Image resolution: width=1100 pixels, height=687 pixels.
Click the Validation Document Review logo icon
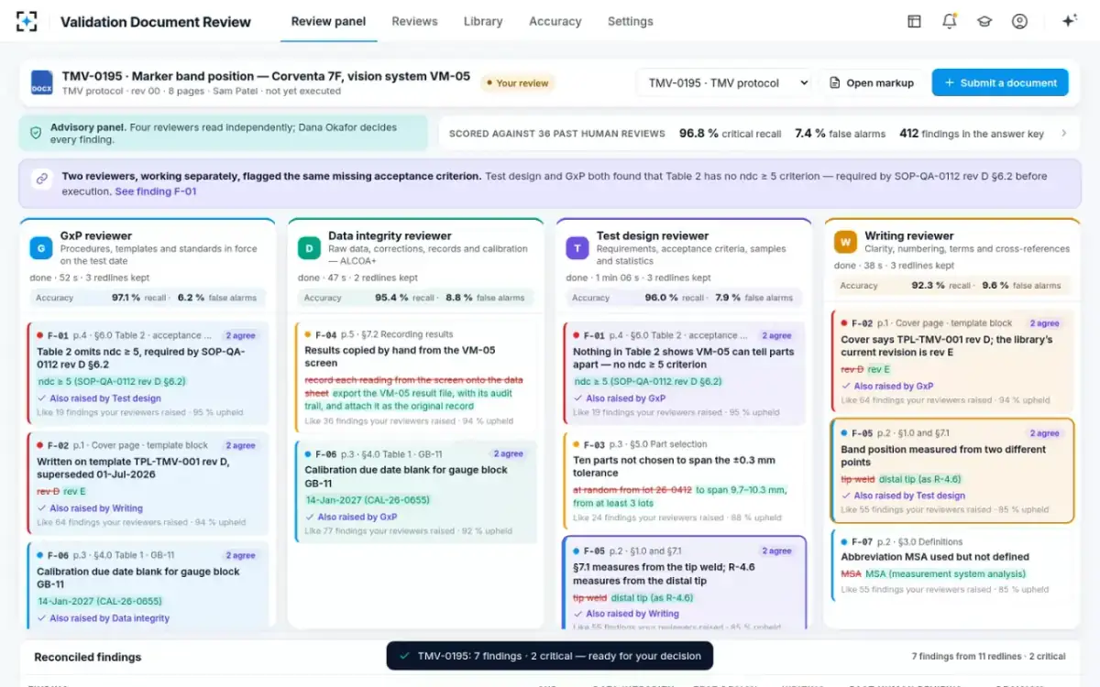(x=27, y=21)
